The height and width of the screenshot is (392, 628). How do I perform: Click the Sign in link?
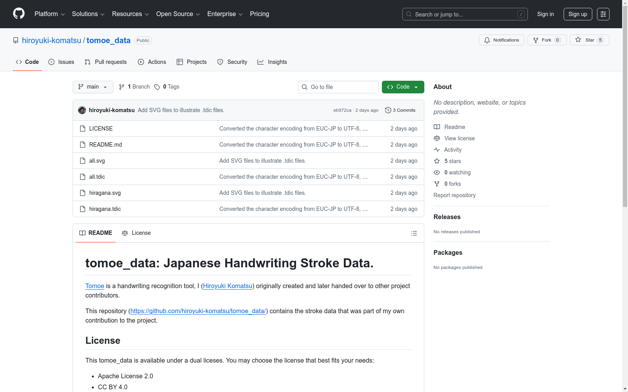pos(546,14)
